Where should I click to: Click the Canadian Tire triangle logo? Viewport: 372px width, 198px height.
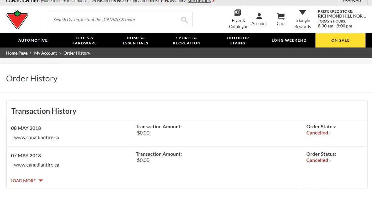click(x=17, y=19)
